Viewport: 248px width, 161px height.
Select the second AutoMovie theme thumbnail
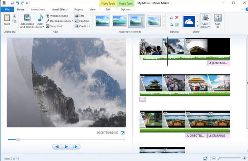click(119, 21)
